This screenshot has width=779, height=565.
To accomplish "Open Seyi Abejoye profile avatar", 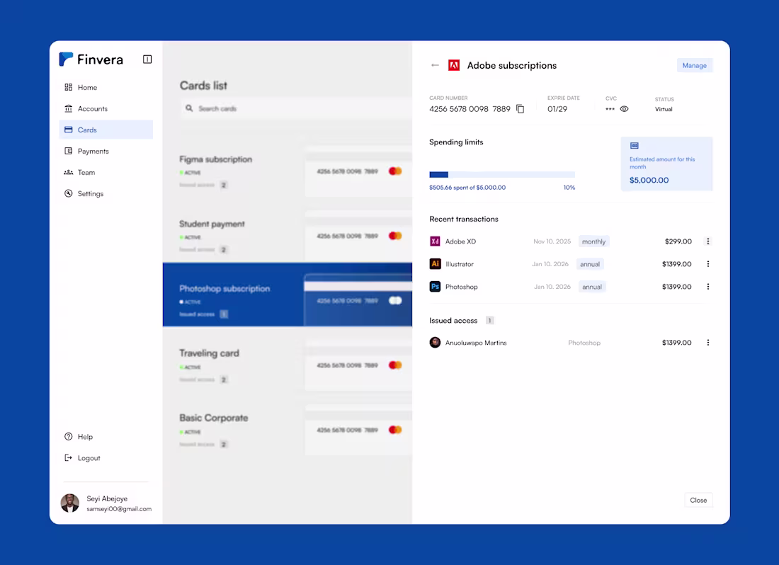I will (x=70, y=503).
